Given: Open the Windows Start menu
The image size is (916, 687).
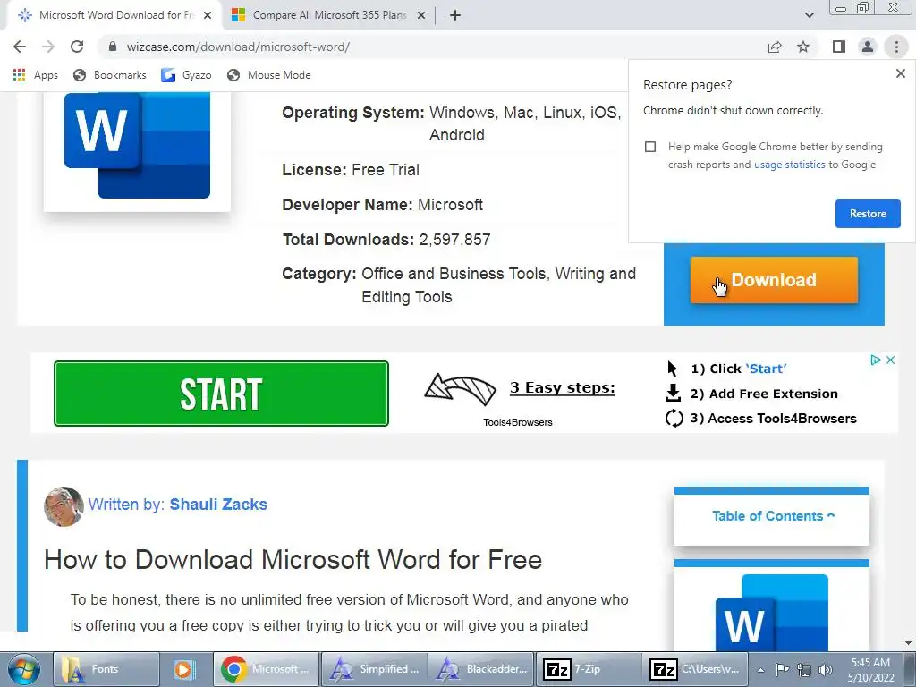Looking at the screenshot, I should coord(24,669).
